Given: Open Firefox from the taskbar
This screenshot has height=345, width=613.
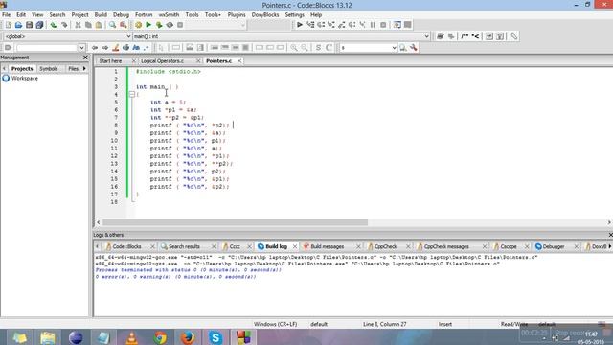Looking at the screenshot, I should 188,337.
